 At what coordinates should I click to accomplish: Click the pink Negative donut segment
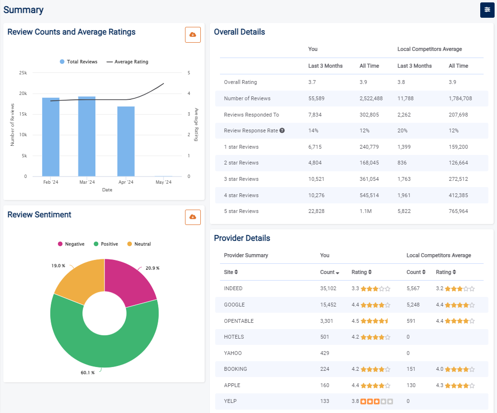(128, 283)
